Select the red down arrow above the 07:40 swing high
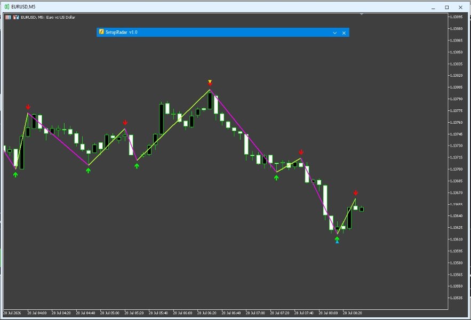The height and width of the screenshot is (320, 471). [x=301, y=152]
